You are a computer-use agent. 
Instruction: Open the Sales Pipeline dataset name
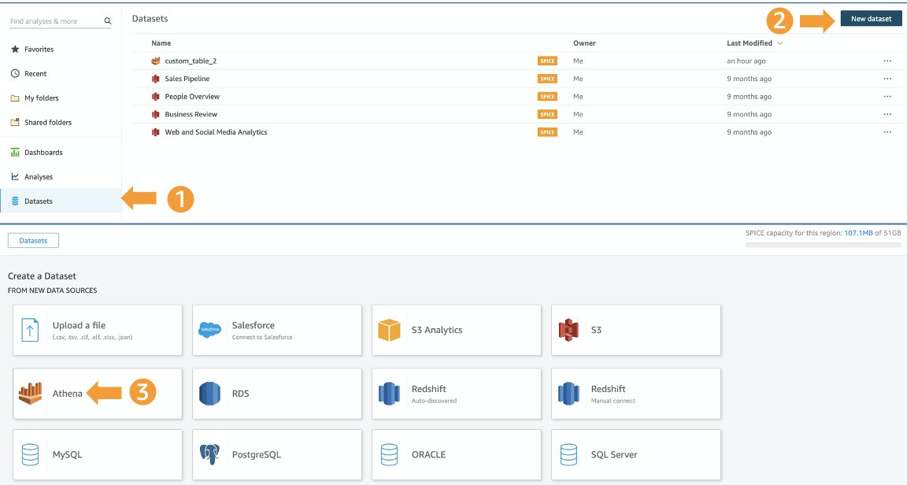(x=187, y=79)
